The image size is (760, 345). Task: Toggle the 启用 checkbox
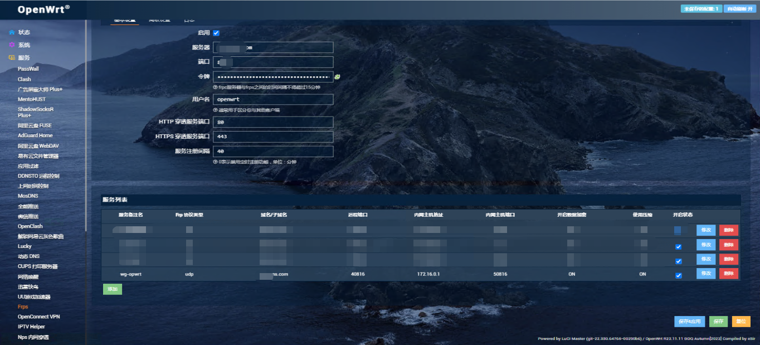pos(216,33)
